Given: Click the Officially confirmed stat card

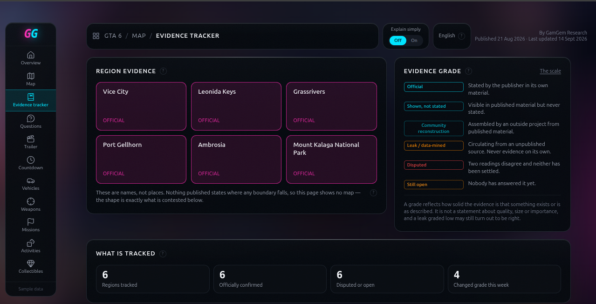Looking at the screenshot, I should click(x=270, y=279).
